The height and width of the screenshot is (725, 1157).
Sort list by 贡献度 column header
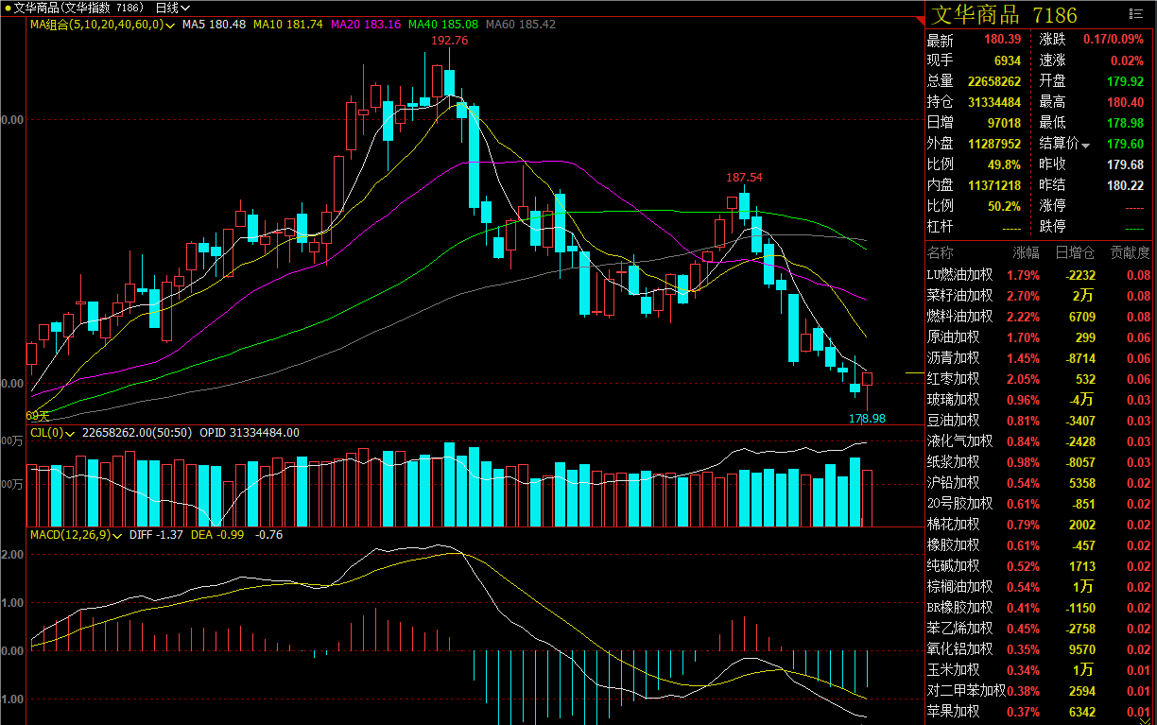pos(1130,253)
